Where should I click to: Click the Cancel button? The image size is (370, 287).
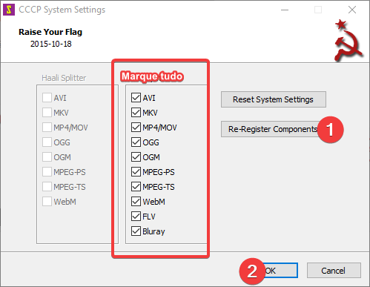[x=334, y=271]
